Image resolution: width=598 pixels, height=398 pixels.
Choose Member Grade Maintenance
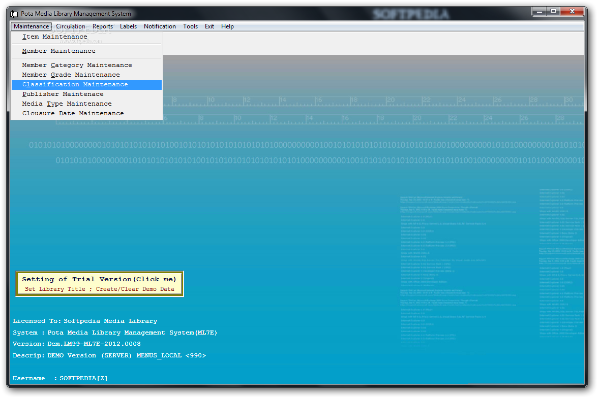pyautogui.click(x=86, y=75)
